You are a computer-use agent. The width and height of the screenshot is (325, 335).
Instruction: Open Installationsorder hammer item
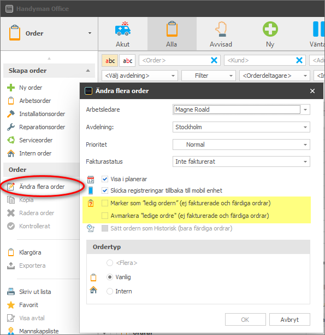click(x=36, y=114)
